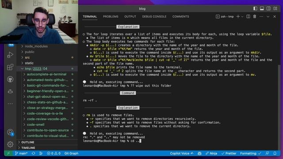Expand beginner-friendly-open-s folder
This screenshot has width=283, height=159.
pos(47,91)
